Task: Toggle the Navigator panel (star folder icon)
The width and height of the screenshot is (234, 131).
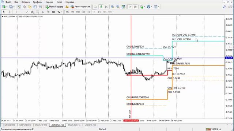Action: (x=30, y=7)
